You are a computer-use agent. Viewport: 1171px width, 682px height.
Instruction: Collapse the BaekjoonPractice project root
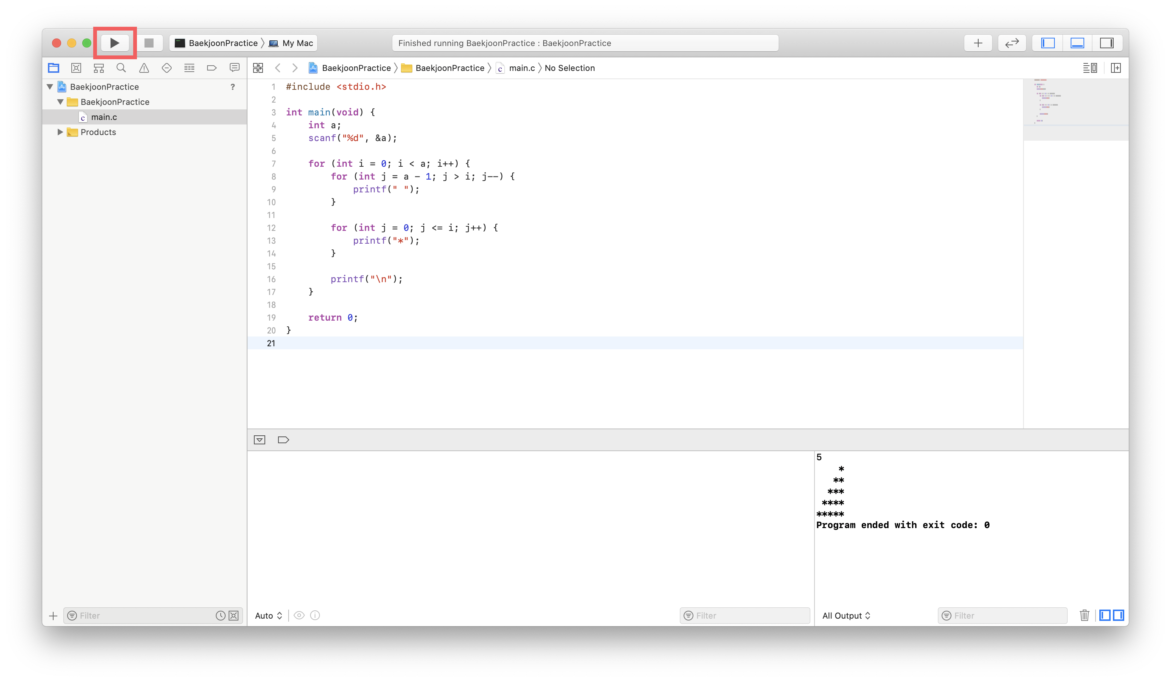50,87
